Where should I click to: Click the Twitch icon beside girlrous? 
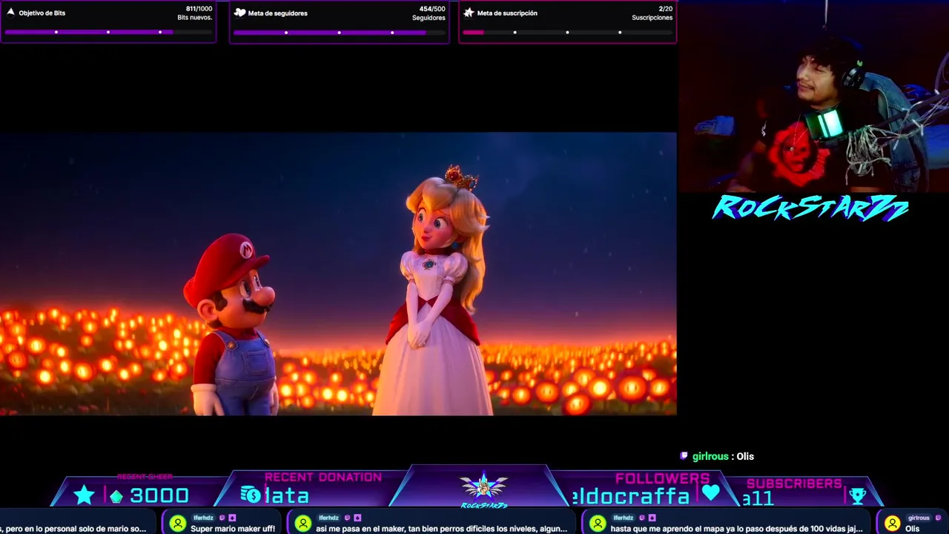684,456
